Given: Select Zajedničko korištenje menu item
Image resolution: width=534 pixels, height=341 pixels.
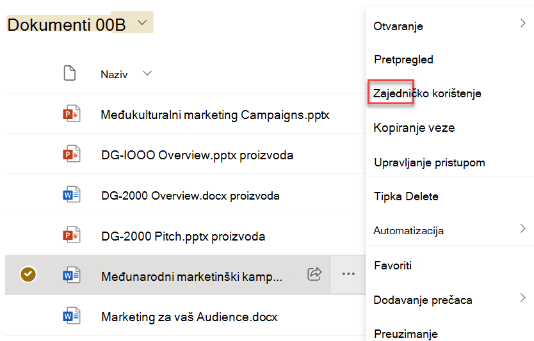Looking at the screenshot, I should [x=427, y=93].
